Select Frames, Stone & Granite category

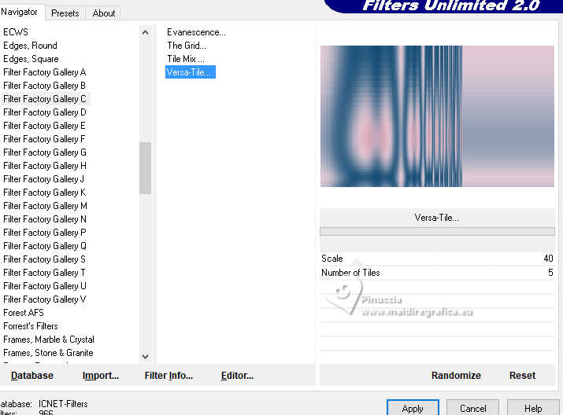(48, 353)
